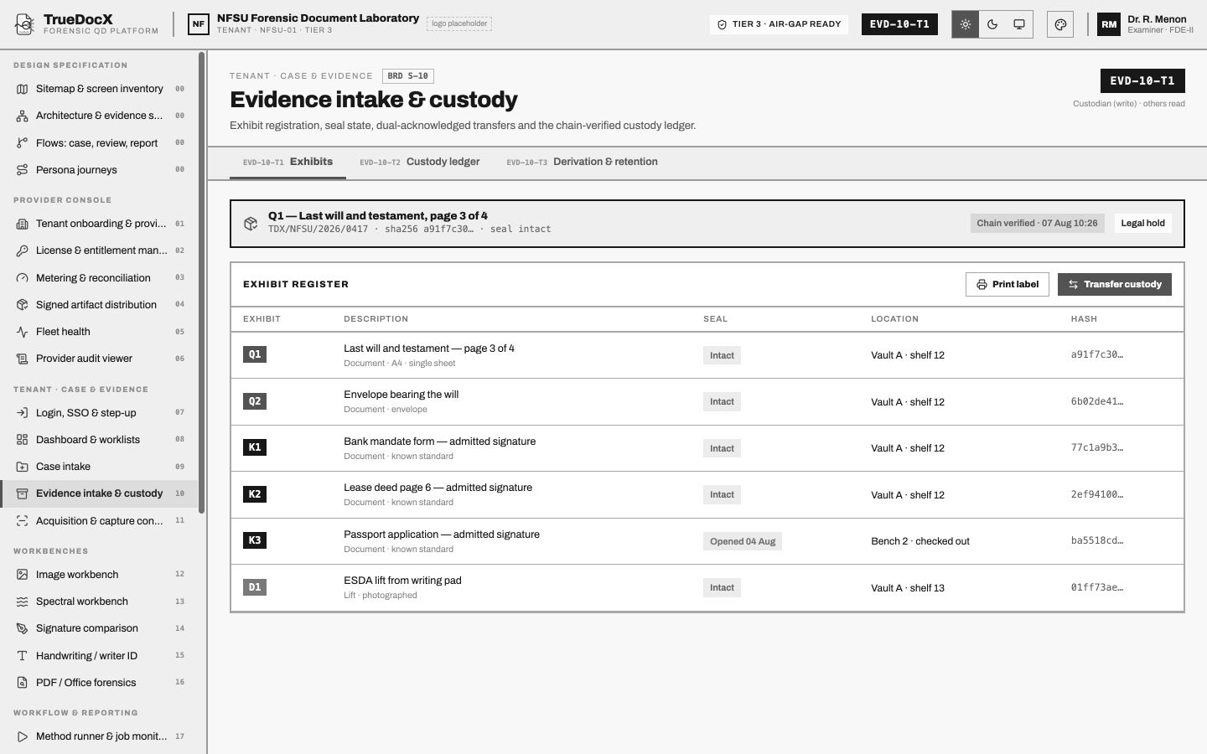Open Architecture & evidence nav icon
1207x754 pixels.
pyautogui.click(x=22, y=116)
